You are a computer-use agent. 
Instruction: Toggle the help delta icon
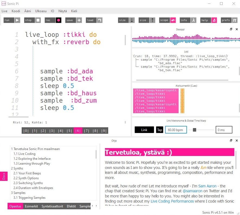tap(214, 20)
